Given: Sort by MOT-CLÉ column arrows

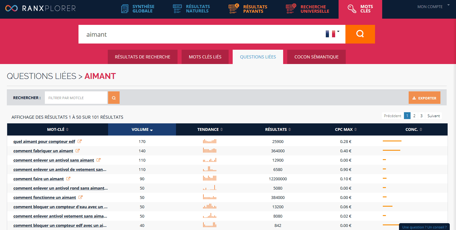Looking at the screenshot, I should (x=67, y=130).
